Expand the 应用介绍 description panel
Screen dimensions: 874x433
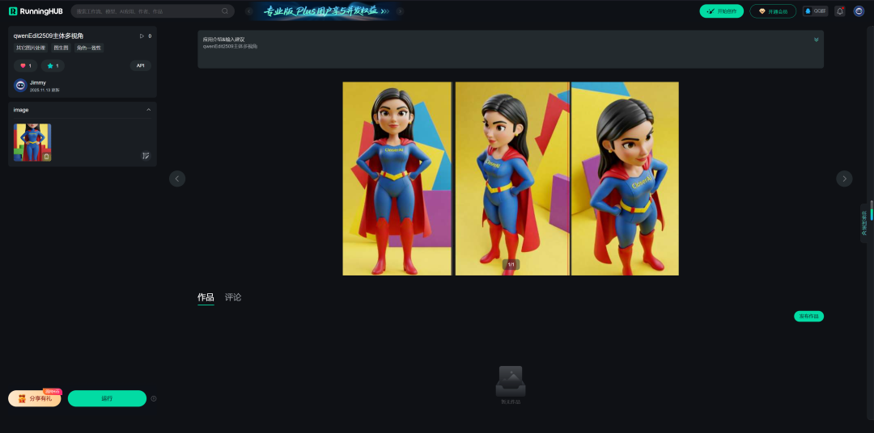tap(816, 40)
